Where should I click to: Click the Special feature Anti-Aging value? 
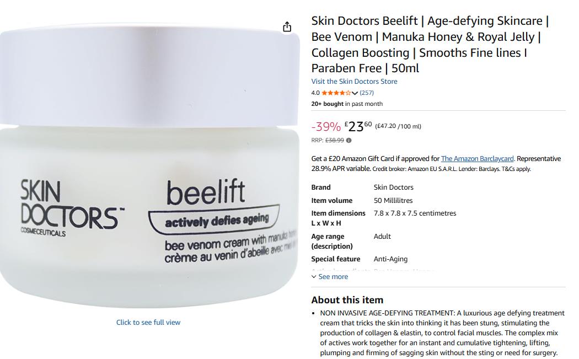390,259
